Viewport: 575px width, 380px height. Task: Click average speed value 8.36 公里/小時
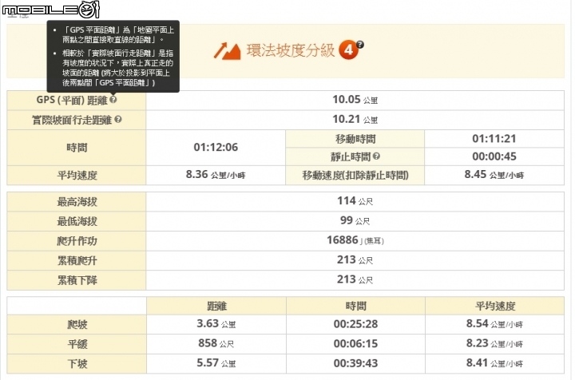(216, 175)
